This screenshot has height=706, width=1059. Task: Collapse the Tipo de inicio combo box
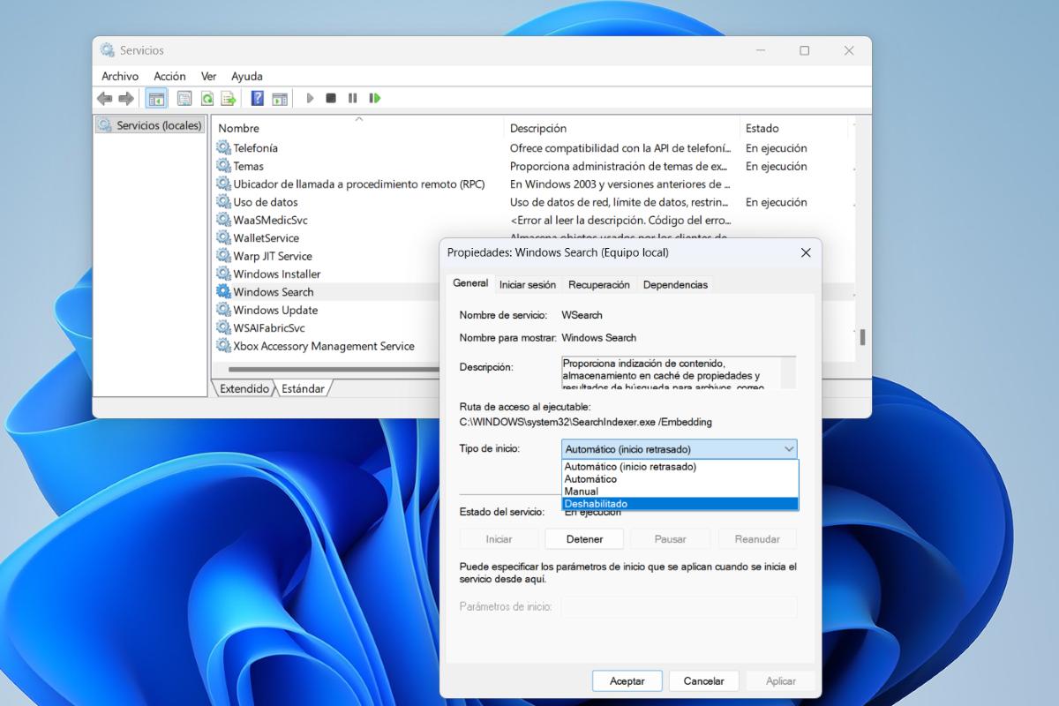coord(679,448)
